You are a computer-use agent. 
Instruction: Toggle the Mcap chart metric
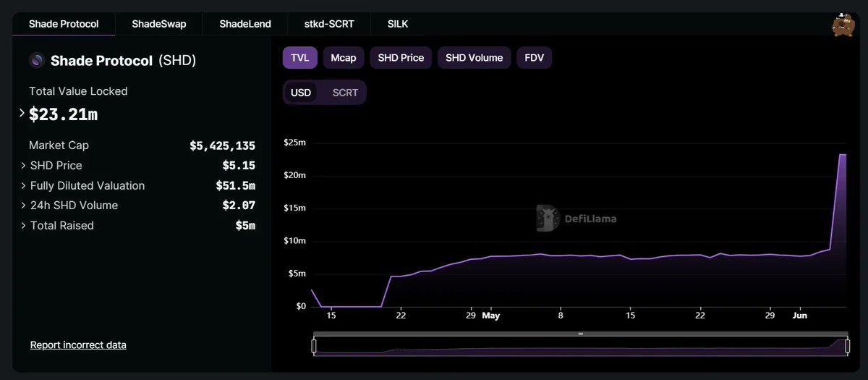click(x=344, y=58)
